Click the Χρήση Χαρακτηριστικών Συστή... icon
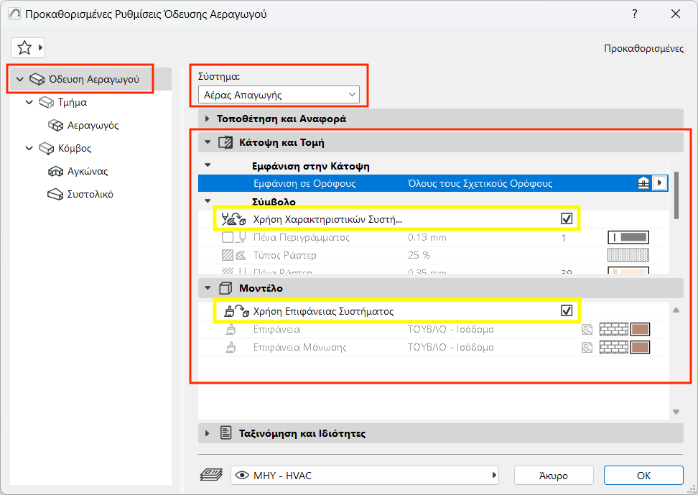This screenshot has width=698, height=495. [x=233, y=218]
